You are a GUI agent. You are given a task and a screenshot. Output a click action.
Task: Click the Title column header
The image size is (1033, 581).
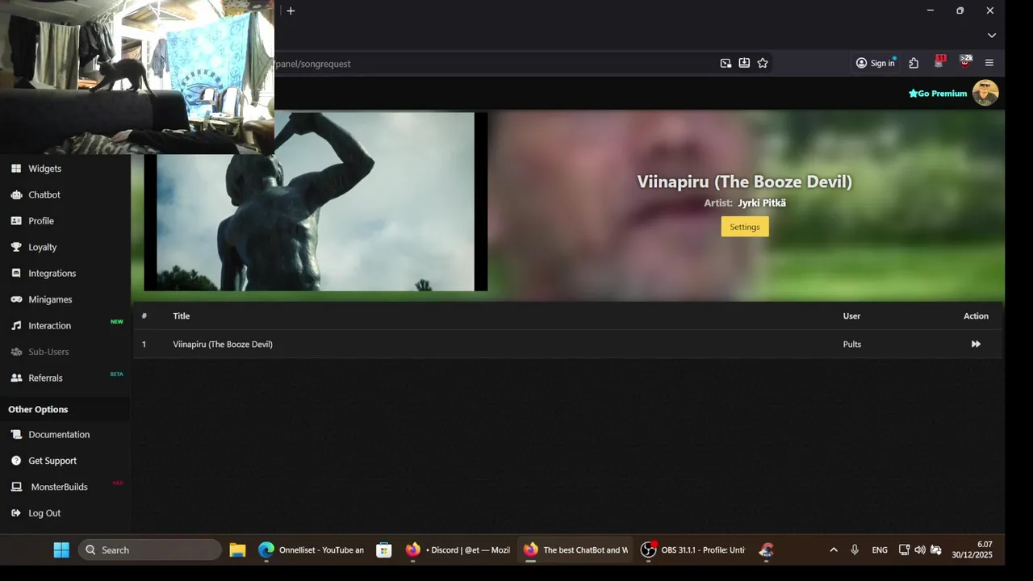coord(181,316)
